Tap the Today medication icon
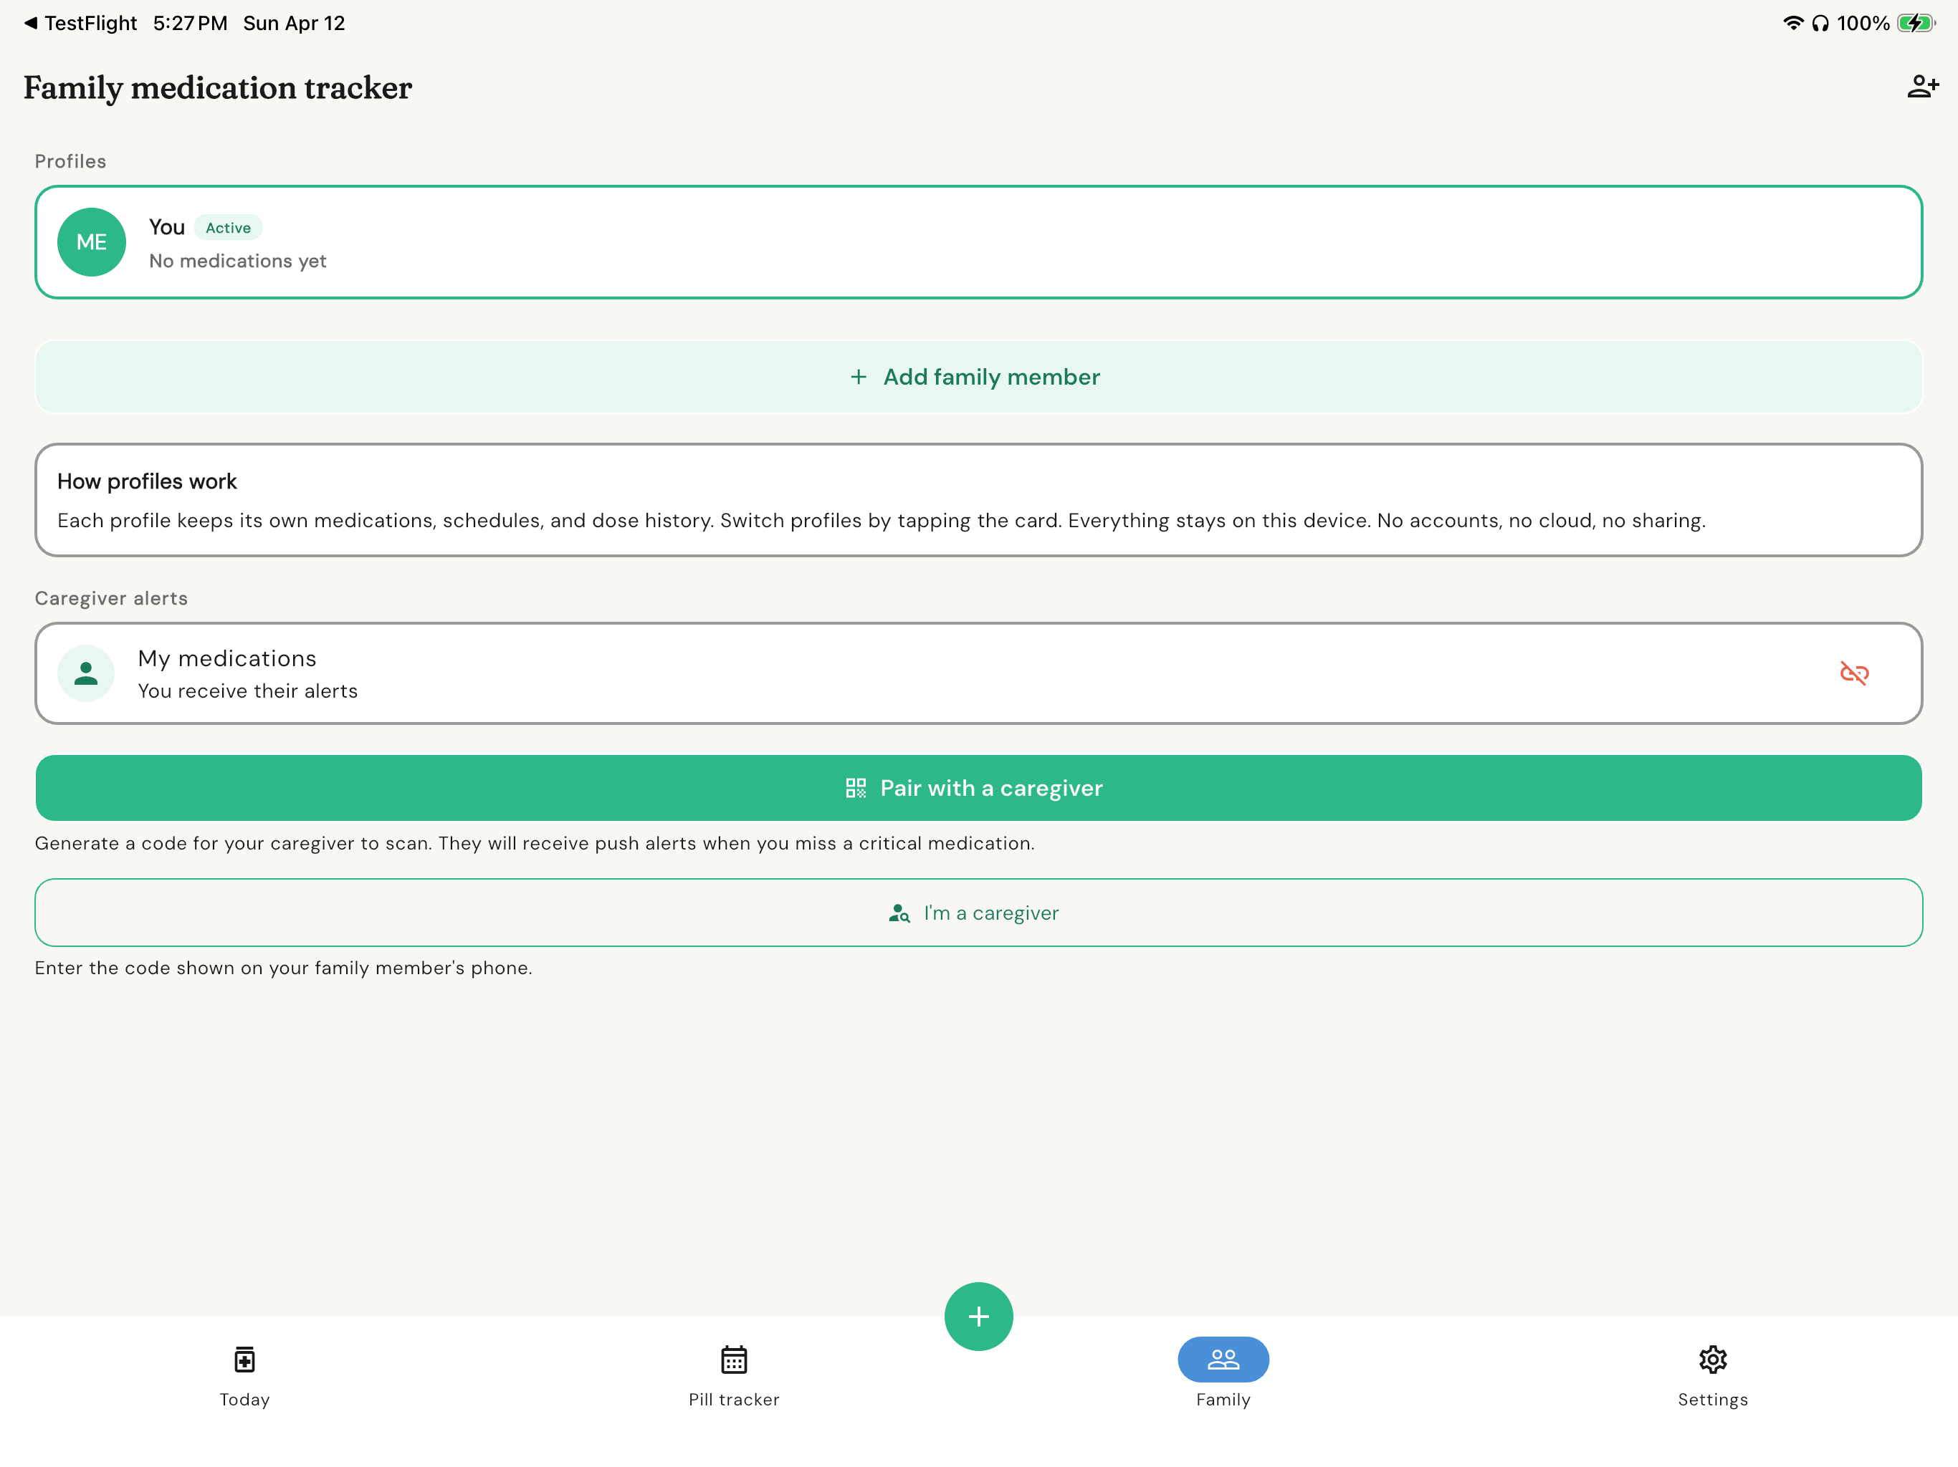This screenshot has width=1958, height=1467. (244, 1359)
